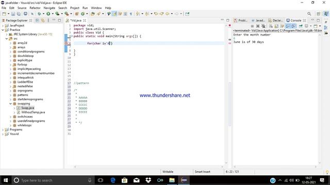
Task: Switch to the Java perspective icon
Action: [326, 14]
